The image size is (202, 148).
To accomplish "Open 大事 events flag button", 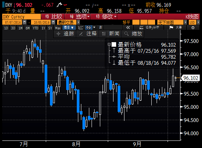I will 175,27.
